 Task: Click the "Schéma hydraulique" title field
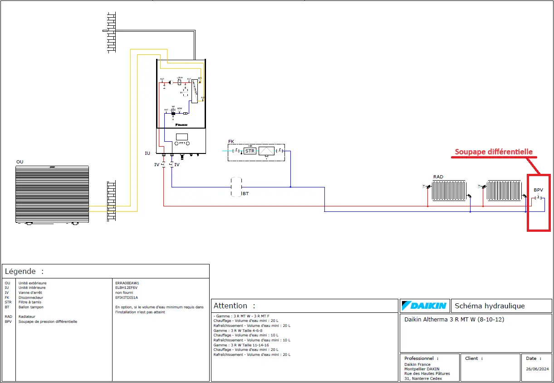tap(490, 306)
